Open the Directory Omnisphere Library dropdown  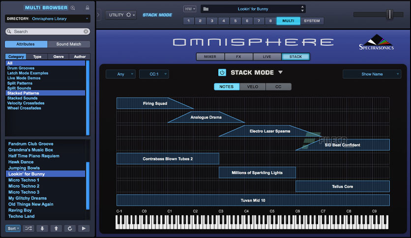point(48,19)
